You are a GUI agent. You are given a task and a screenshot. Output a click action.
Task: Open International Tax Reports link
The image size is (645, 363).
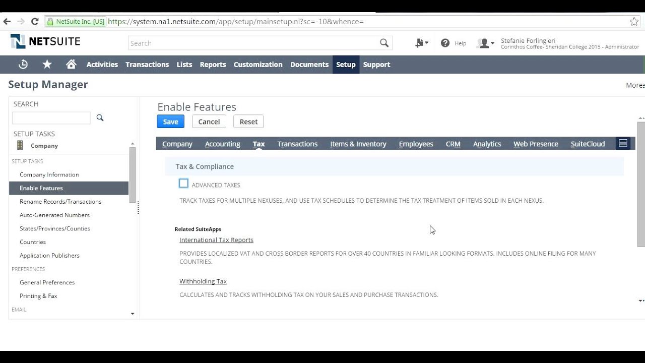pyautogui.click(x=216, y=240)
